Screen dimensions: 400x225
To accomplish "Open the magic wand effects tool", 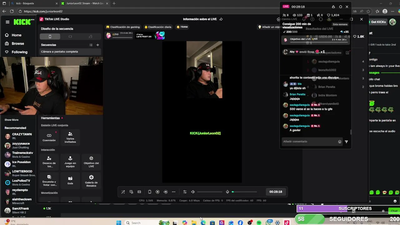I will (123, 192).
